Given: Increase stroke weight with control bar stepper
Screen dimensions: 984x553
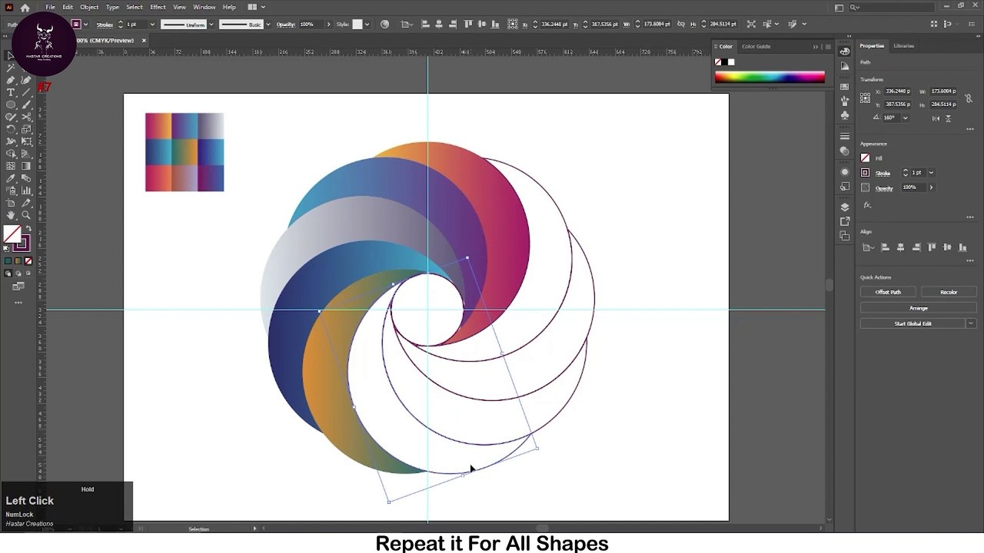Looking at the screenshot, I should [120, 22].
